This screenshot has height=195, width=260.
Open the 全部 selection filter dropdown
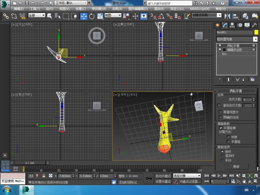pyautogui.click(x=37, y=15)
